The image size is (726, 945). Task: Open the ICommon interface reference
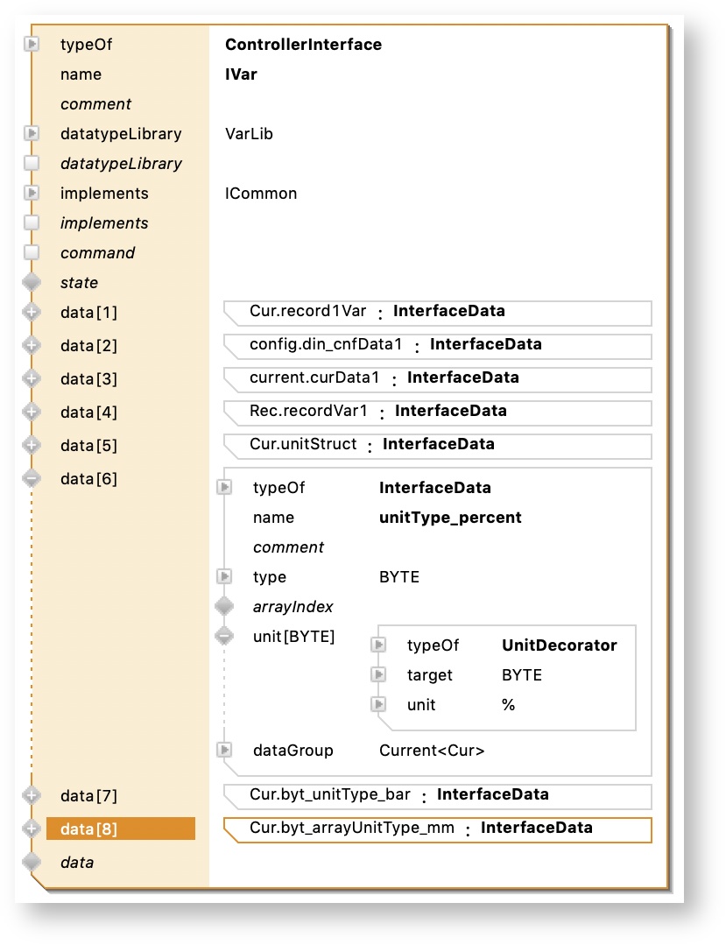(261, 194)
